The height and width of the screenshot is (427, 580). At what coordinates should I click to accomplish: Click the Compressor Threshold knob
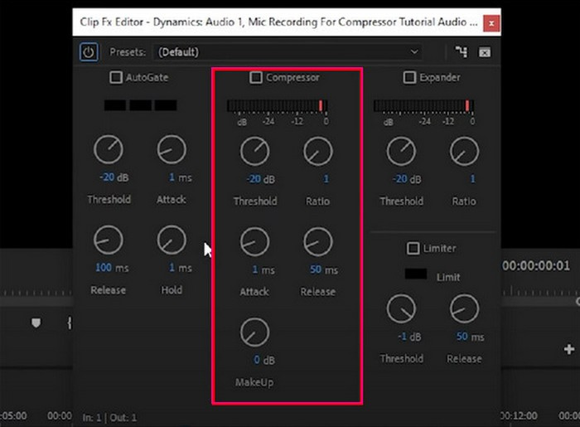click(x=255, y=151)
